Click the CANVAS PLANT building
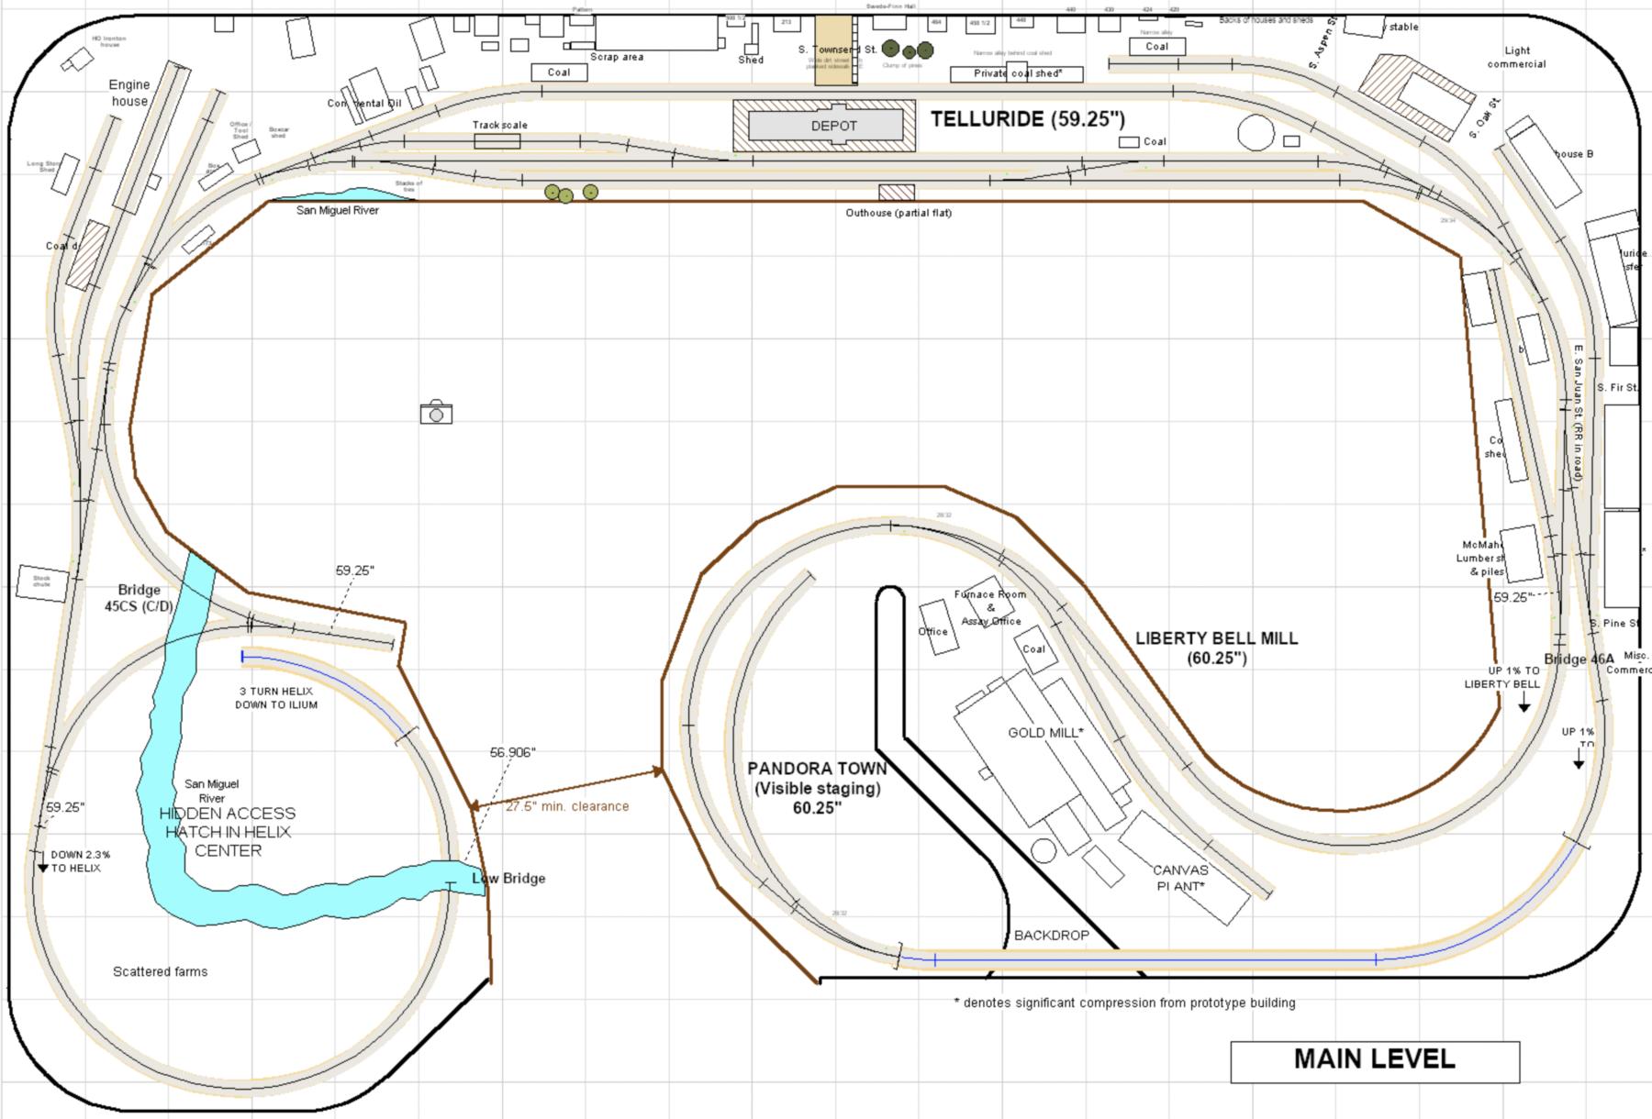This screenshot has width=1652, height=1119. 1184,868
